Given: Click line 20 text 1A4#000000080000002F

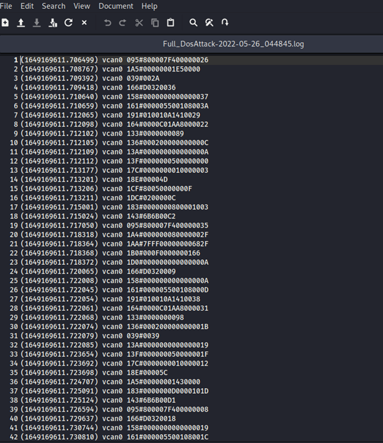Looking at the screenshot, I should click(x=167, y=235).
